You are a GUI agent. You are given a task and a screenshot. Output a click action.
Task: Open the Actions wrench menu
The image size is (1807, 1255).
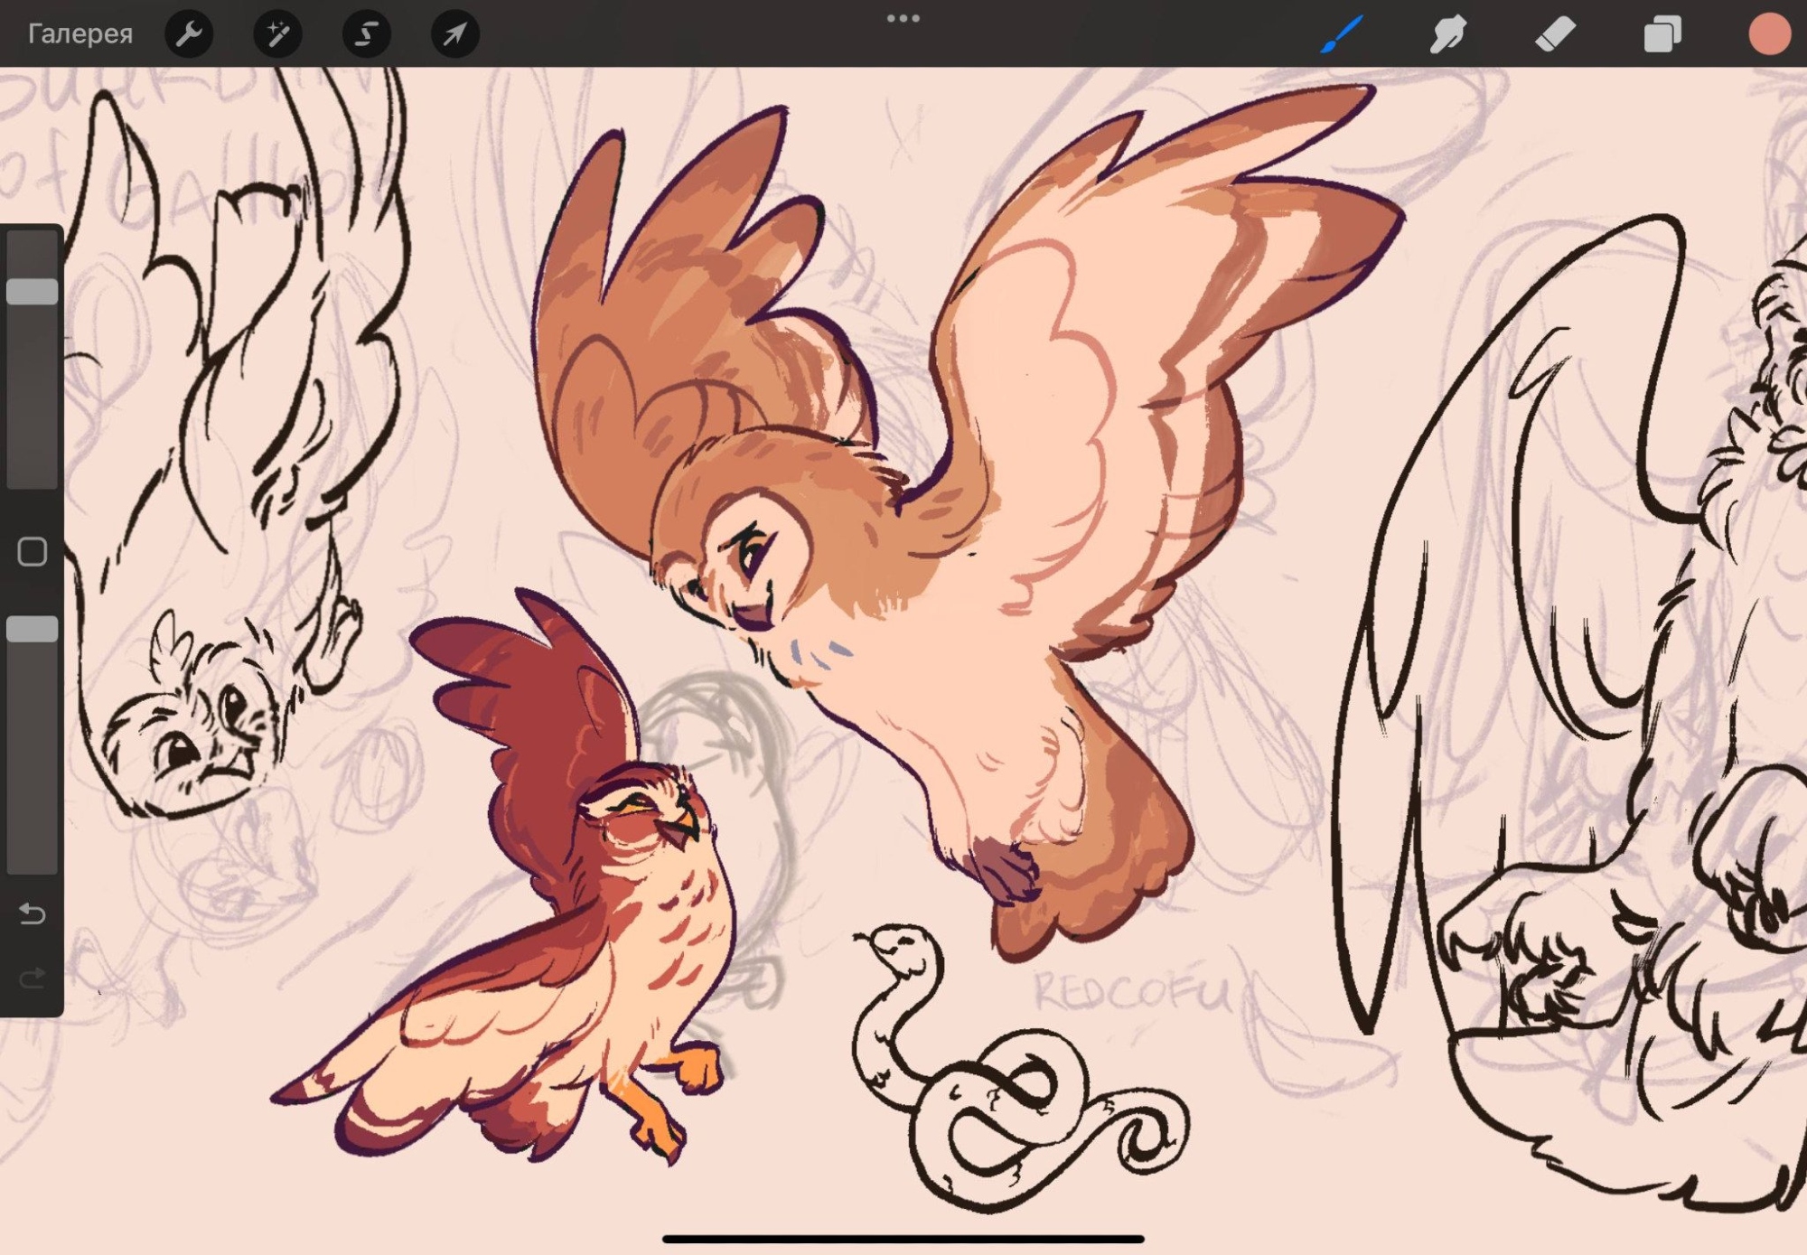click(x=189, y=34)
